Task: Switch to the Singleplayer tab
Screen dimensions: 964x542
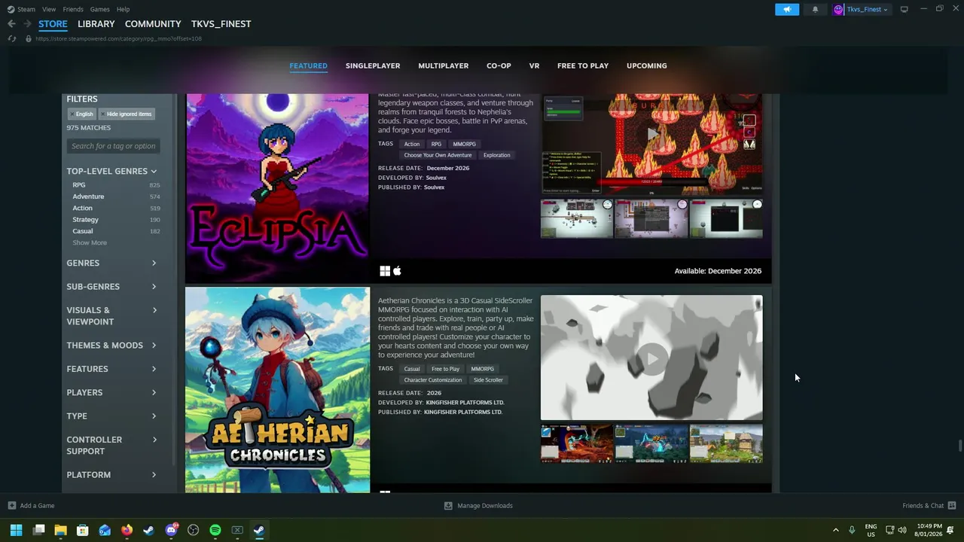Action: 373,65
